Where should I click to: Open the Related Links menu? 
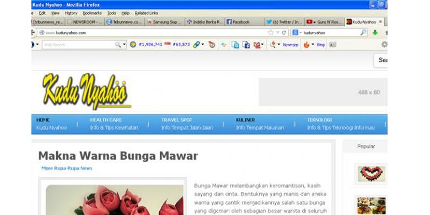pos(146,13)
